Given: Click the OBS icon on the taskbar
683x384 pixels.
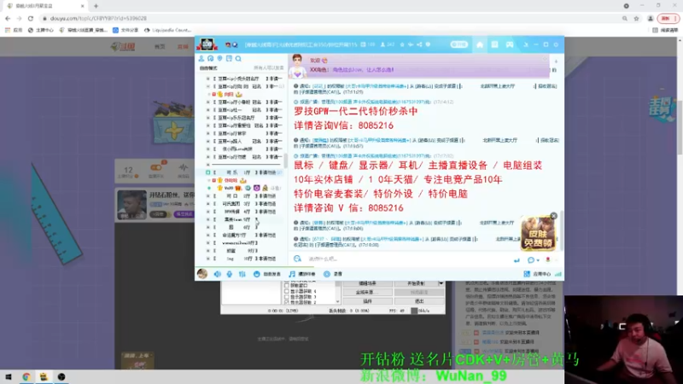Looking at the screenshot, I should [61, 377].
